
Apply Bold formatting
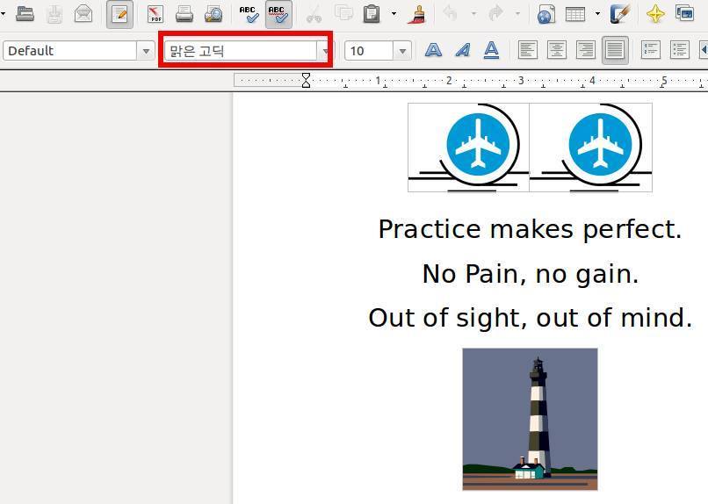433,51
